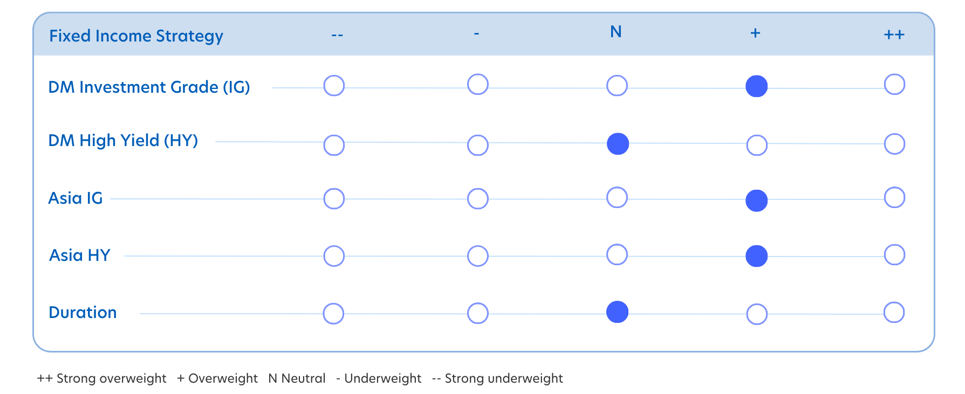This screenshot has width=965, height=394.
Task: Click the filled neutral circle for Duration
Action: 617,312
